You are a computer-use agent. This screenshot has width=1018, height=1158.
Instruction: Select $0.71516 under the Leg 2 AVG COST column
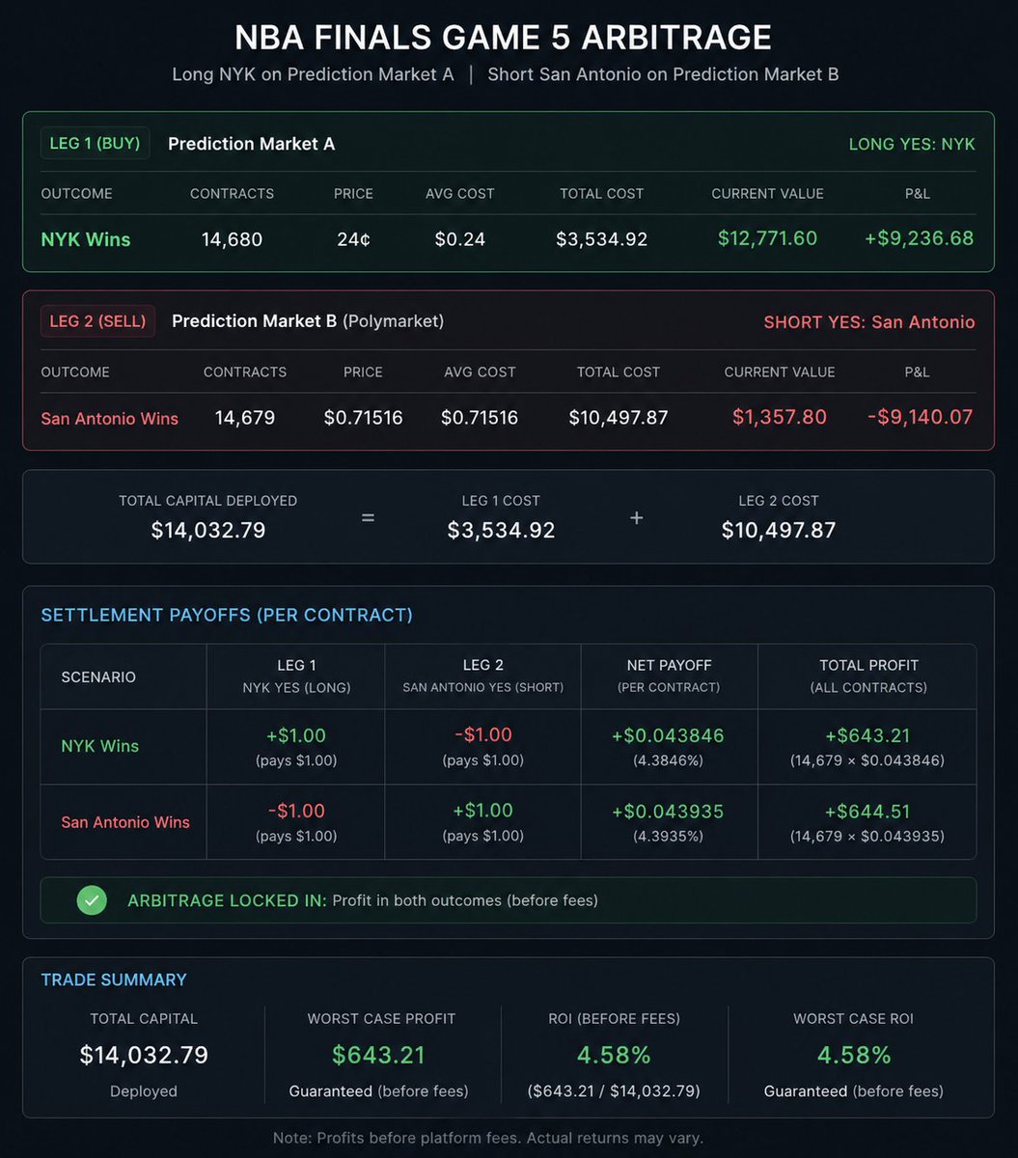point(480,418)
